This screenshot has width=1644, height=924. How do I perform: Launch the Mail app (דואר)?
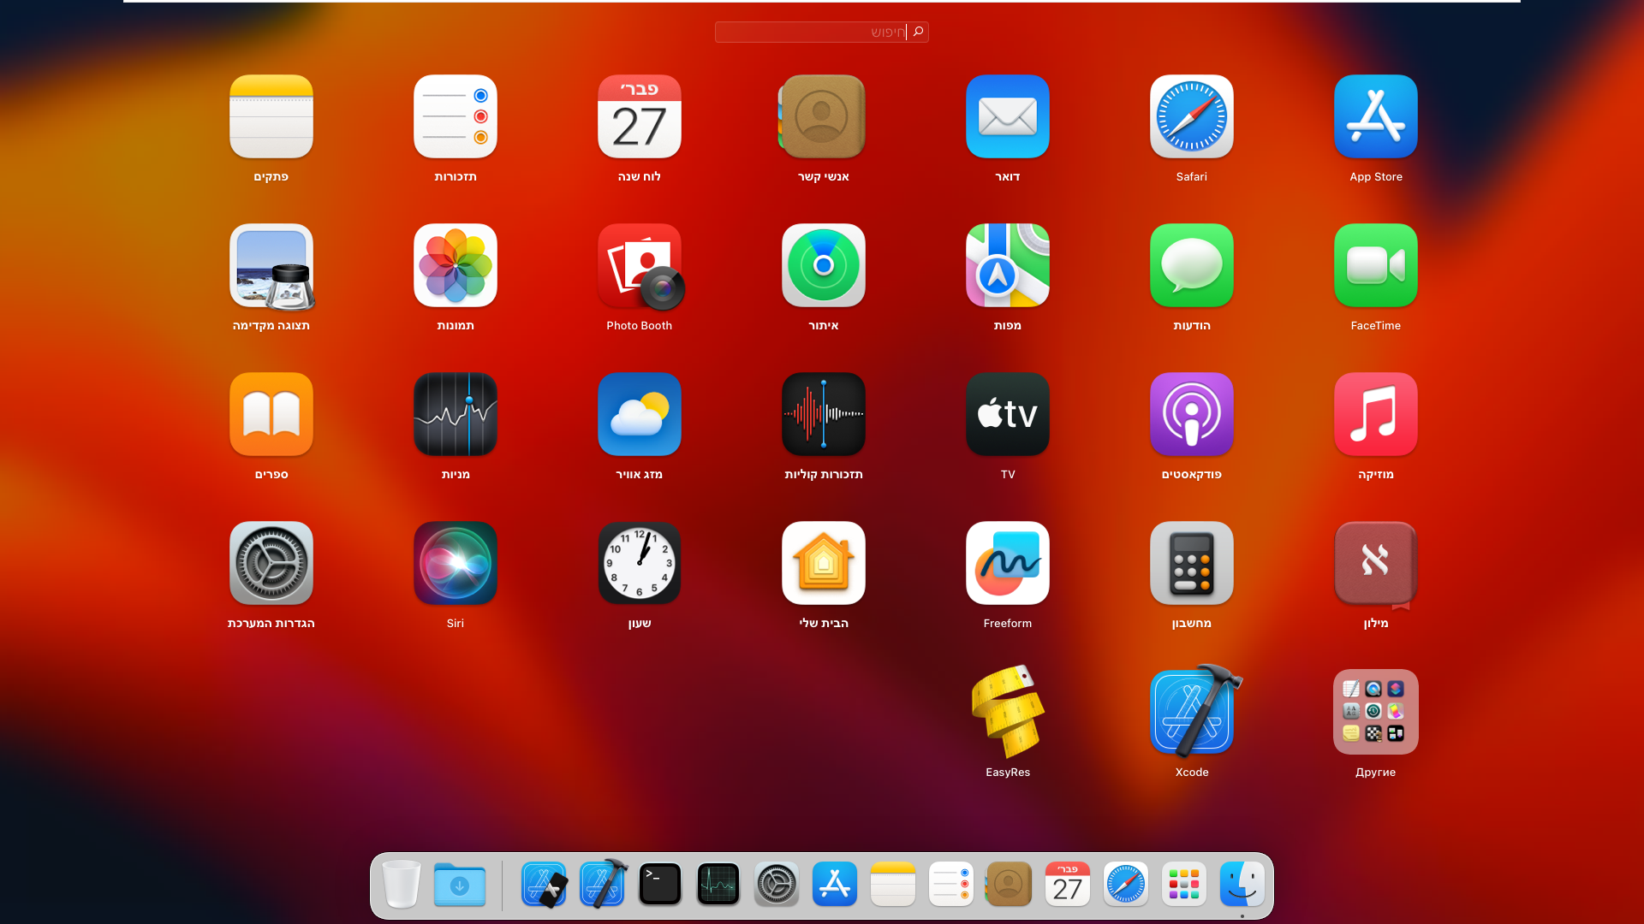1008,116
